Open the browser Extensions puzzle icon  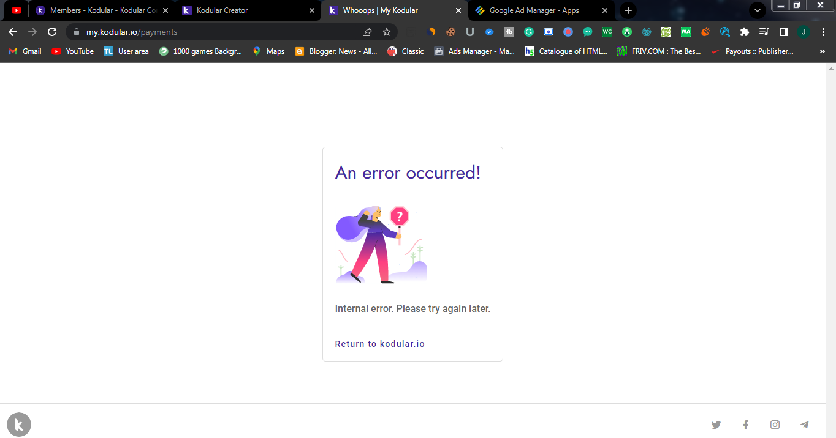pos(744,31)
